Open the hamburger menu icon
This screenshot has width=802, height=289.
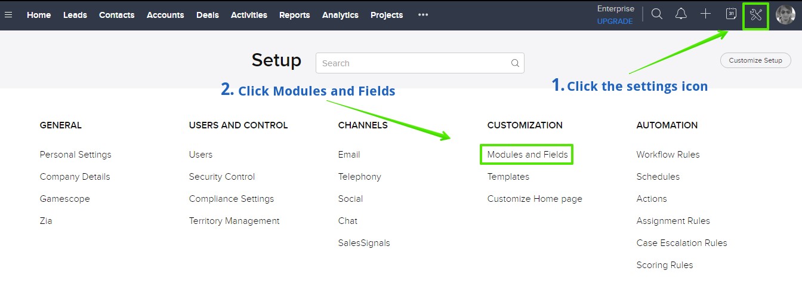click(x=8, y=15)
